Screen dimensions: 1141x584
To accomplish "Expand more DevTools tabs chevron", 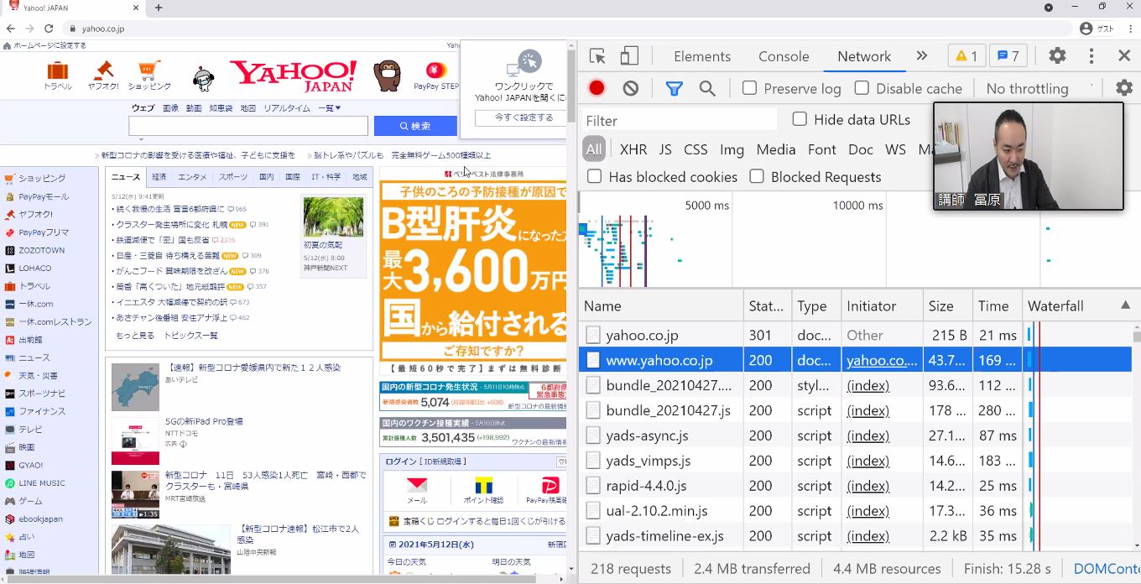I will [922, 56].
